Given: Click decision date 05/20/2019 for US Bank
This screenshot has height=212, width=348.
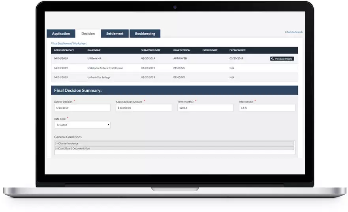Looking at the screenshot, I should pyautogui.click(x=236, y=59).
